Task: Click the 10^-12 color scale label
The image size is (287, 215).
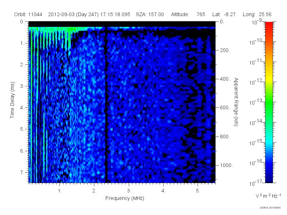Action: (256, 82)
